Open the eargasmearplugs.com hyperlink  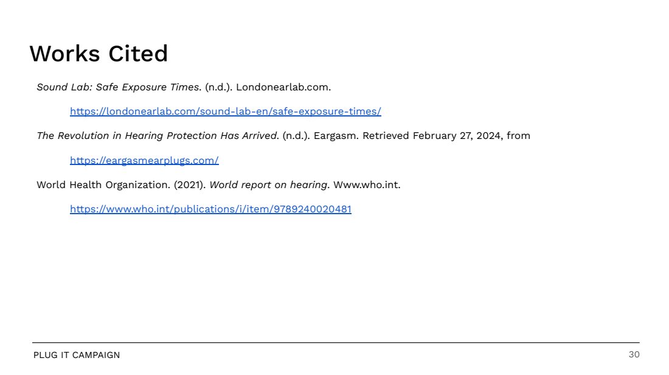pos(144,160)
